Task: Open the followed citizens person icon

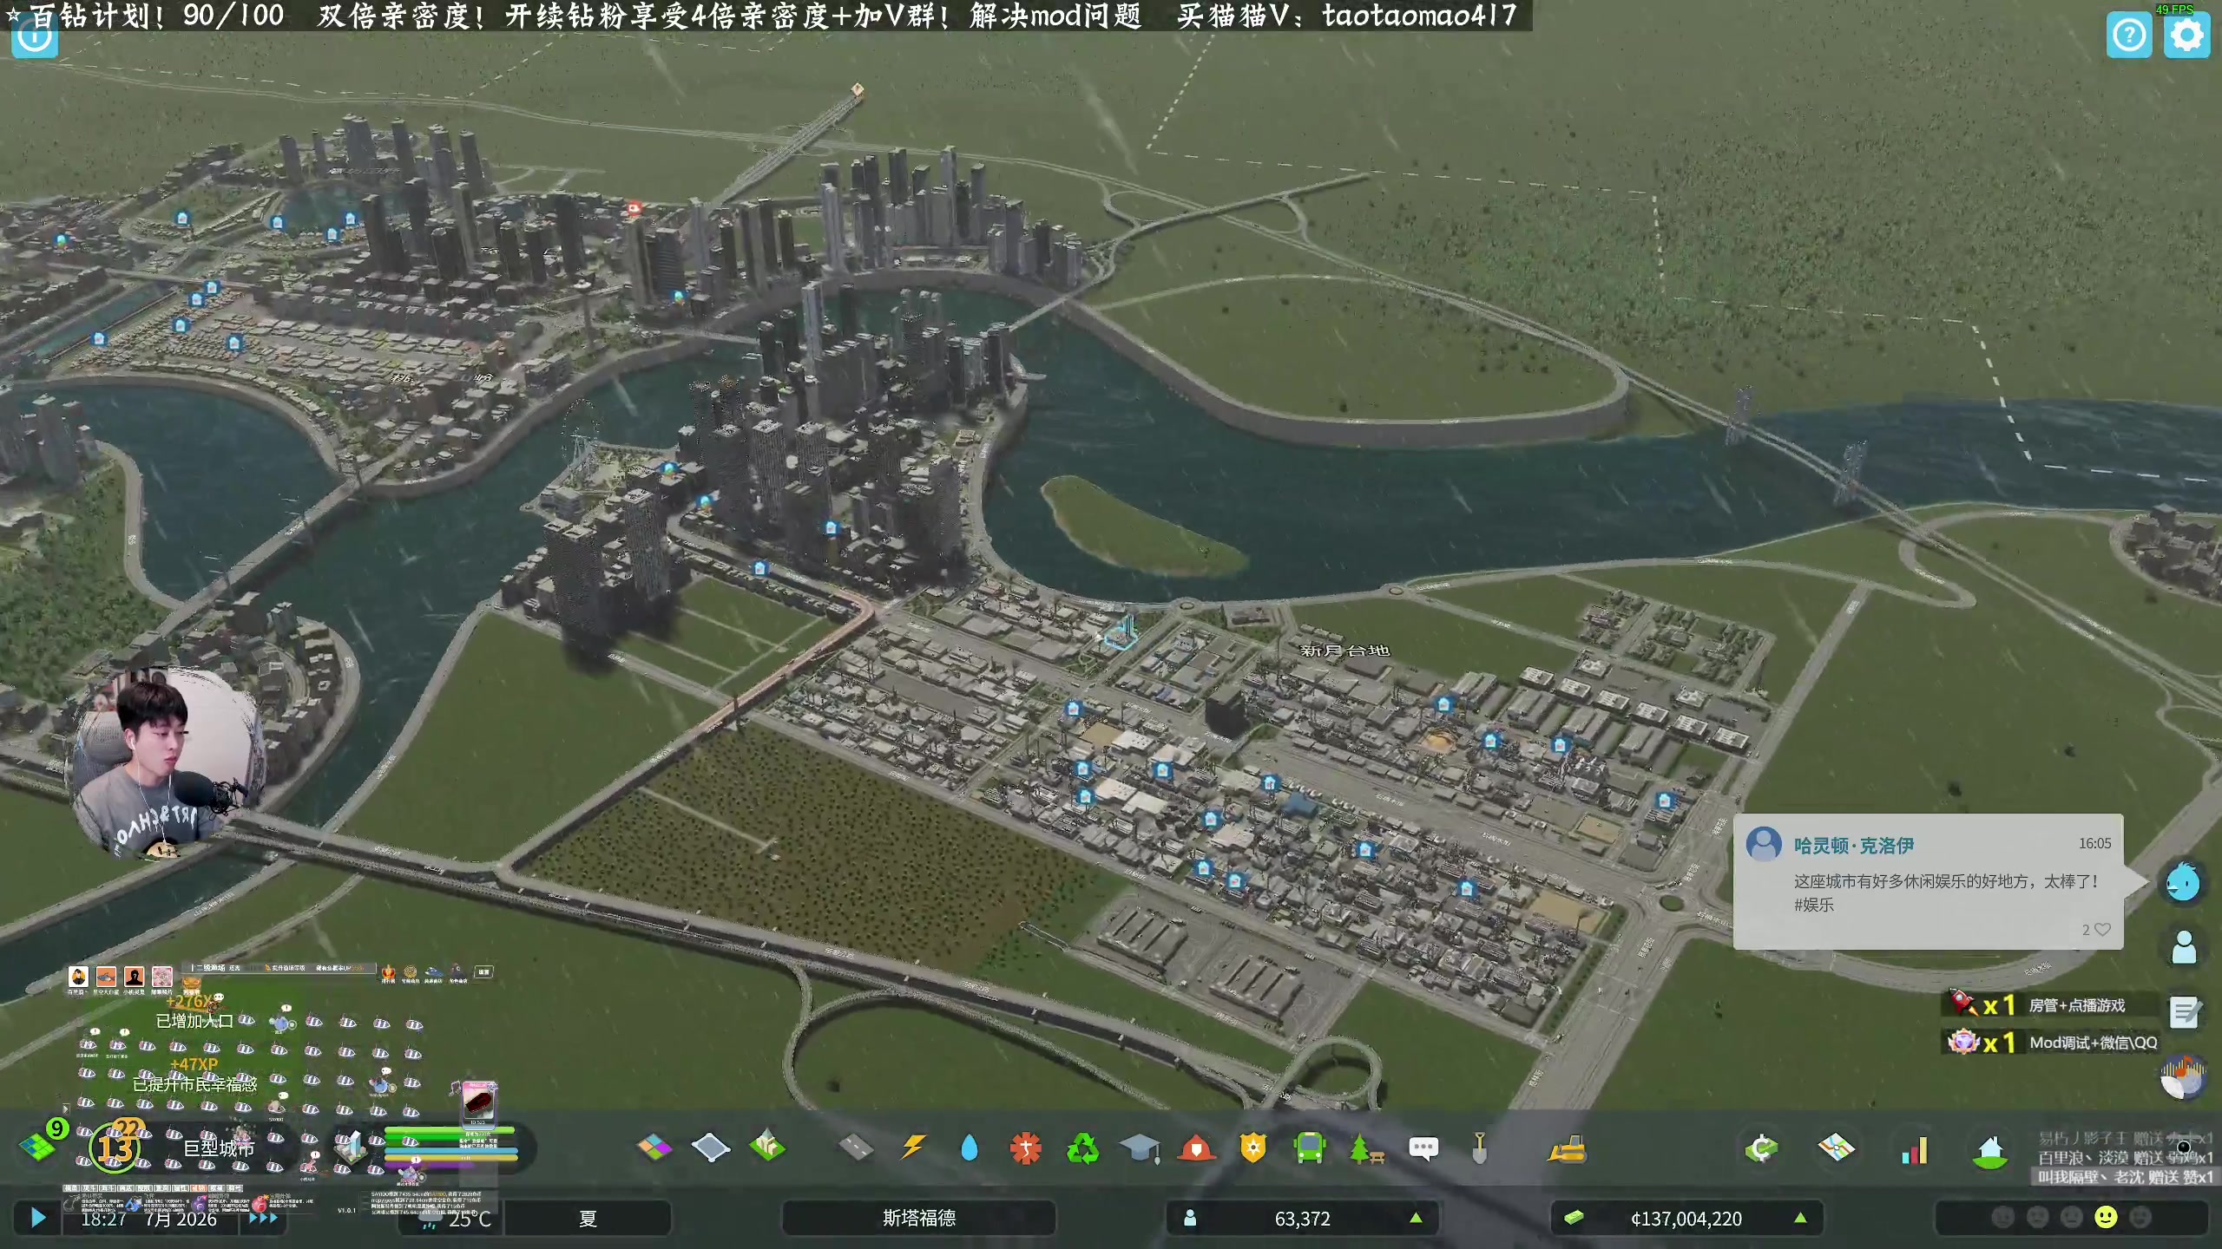Action: click(x=2184, y=946)
